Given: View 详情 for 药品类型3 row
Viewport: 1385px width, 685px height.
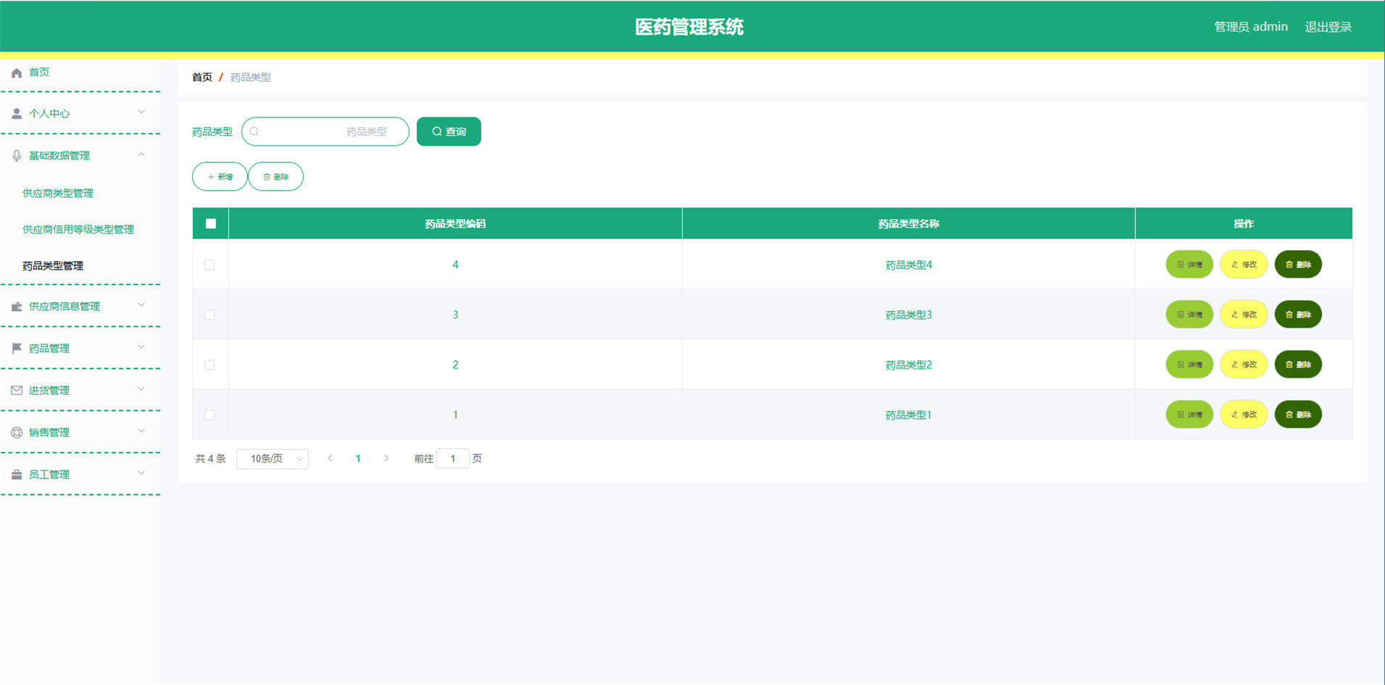Looking at the screenshot, I should click(x=1189, y=315).
